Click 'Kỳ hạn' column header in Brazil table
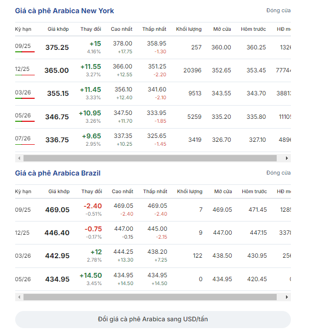 23,191
